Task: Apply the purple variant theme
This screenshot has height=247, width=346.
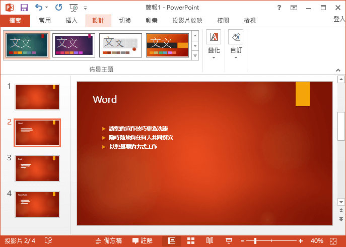Action: point(74,45)
